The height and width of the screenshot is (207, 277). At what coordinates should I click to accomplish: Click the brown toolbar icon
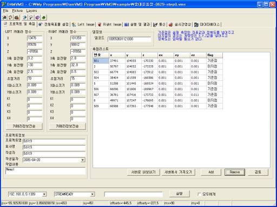point(17,17)
